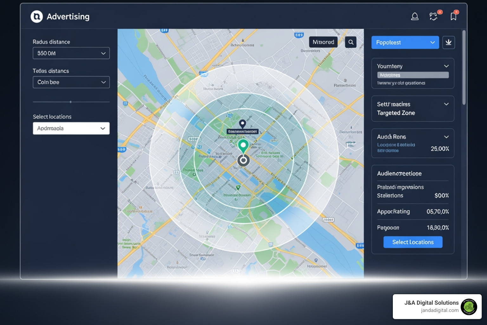
Task: Click the circular center target marker
Action: tap(243, 160)
